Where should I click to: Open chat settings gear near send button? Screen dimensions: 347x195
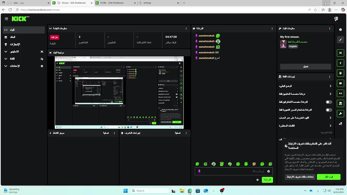[x=258, y=180]
